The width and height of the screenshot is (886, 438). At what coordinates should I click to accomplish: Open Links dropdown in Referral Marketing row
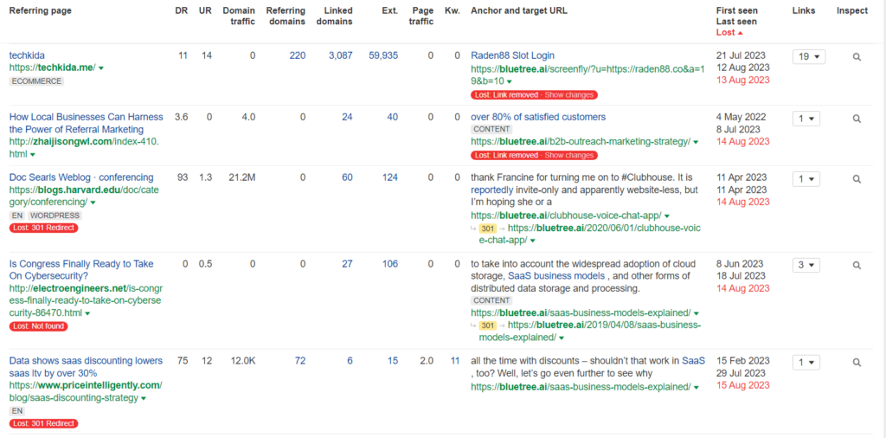click(x=806, y=119)
